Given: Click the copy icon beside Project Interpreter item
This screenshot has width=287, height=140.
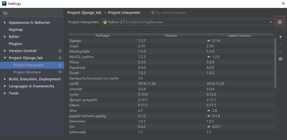Looking at the screenshot, I should (x=60, y=65).
